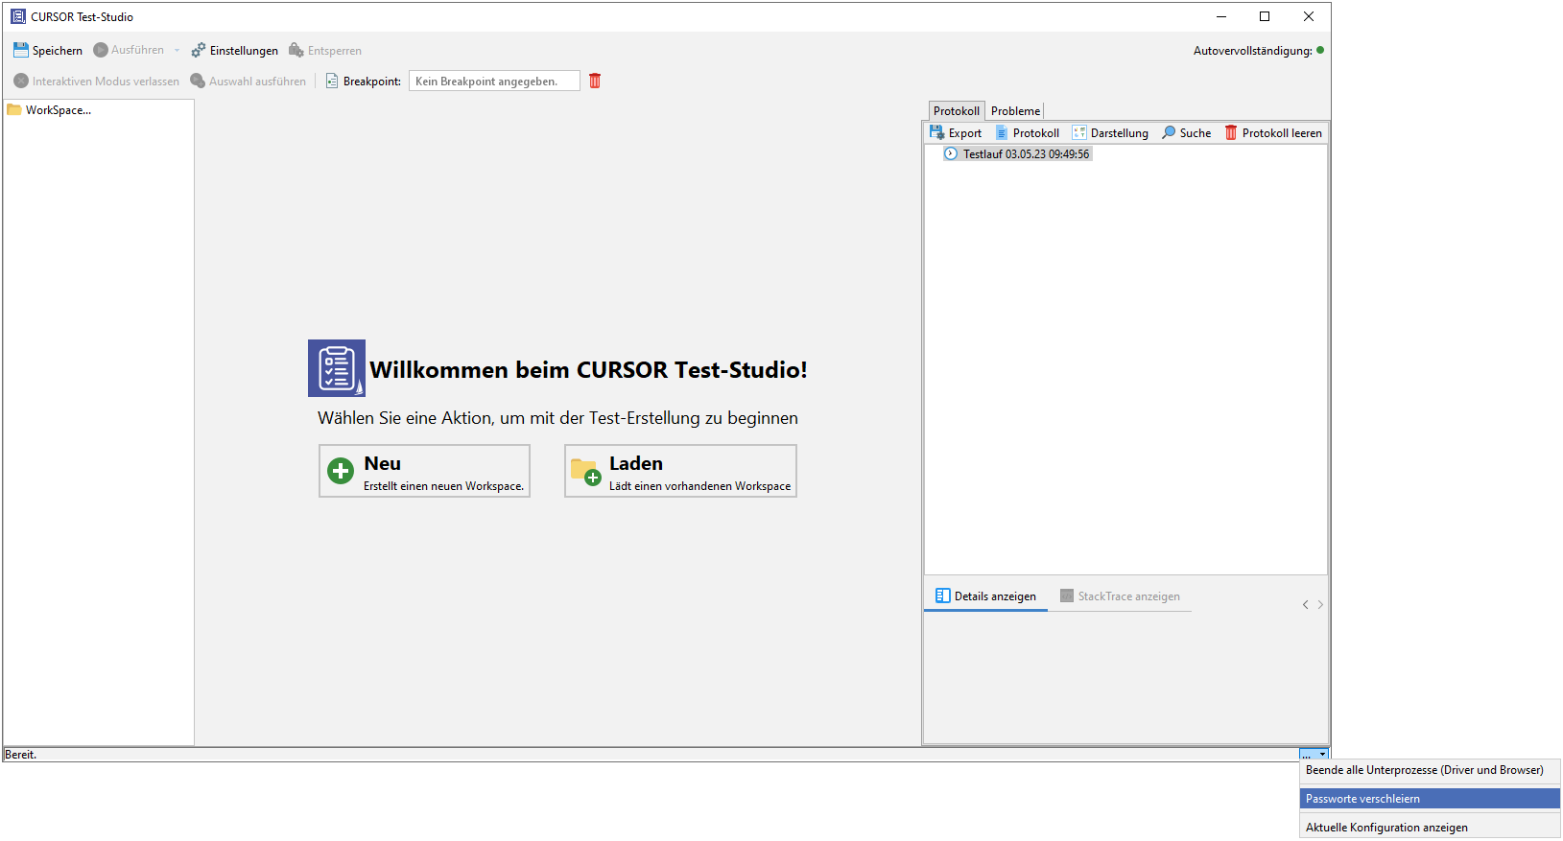The width and height of the screenshot is (1563, 841).
Task: Click the Breakpoint input field
Action: 494,82
